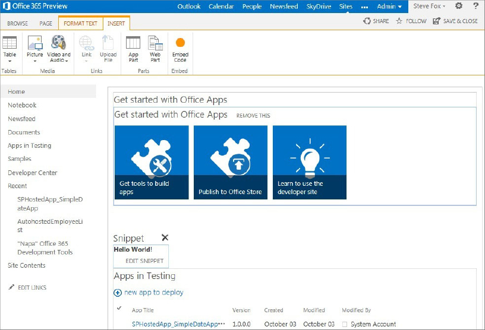This screenshot has height=330, width=485.
Task: Open SkyDrive in the top bar
Action: tap(319, 6)
